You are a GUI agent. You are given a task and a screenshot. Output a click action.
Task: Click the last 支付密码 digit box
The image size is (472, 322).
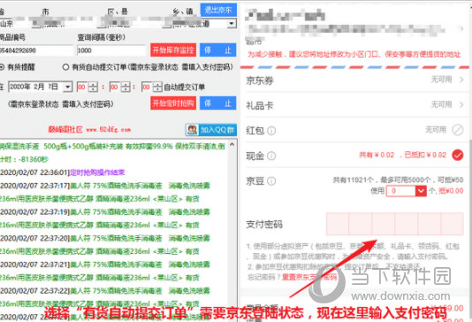coord(453,224)
